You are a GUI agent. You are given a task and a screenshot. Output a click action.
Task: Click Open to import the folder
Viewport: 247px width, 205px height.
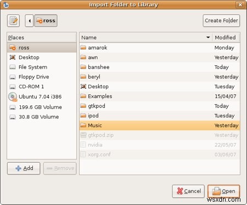[223, 191]
